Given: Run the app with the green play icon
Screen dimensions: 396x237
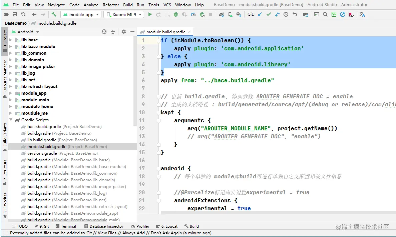Looking at the screenshot, I should (149, 14).
